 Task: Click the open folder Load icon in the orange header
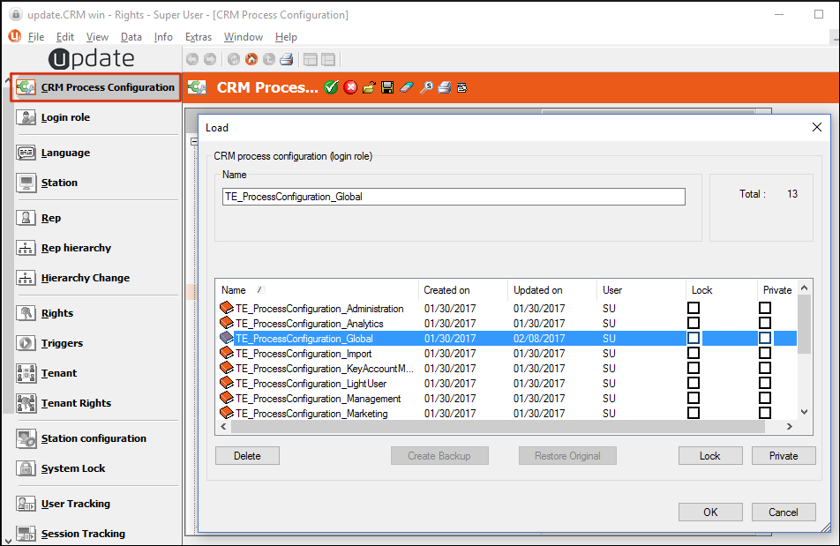coord(369,87)
